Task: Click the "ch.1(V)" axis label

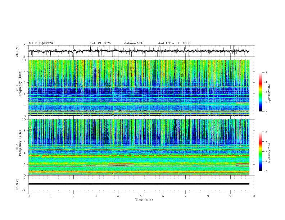Action: click(x=17, y=51)
